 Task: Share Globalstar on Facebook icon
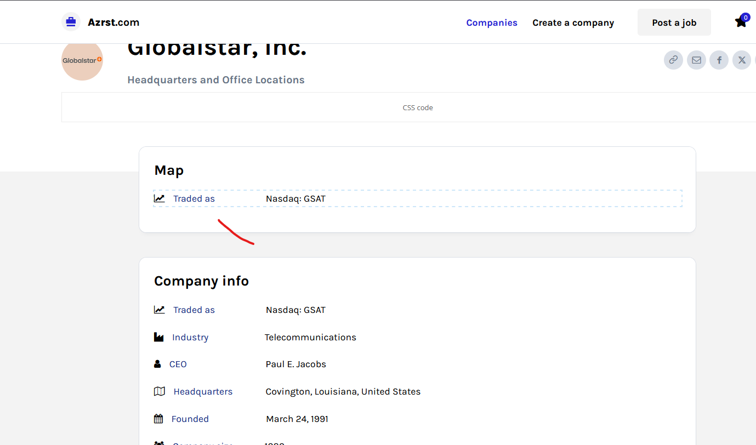point(719,60)
